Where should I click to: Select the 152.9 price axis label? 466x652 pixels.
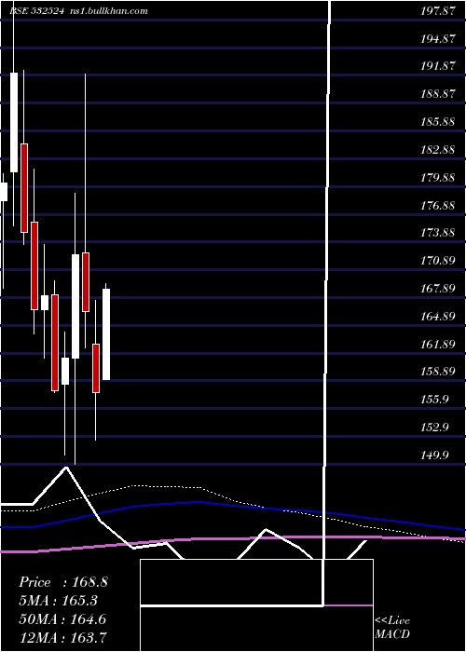pyautogui.click(x=435, y=427)
